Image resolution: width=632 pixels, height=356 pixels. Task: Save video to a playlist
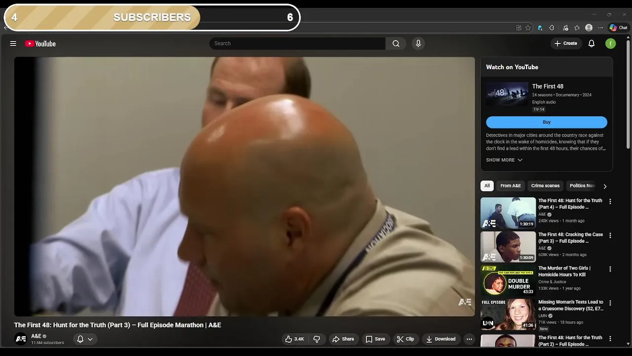click(375, 339)
